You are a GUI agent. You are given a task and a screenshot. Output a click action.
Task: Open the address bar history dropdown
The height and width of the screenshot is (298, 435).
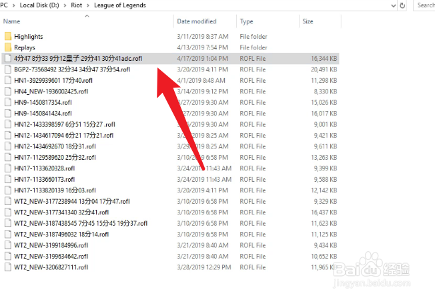[394, 5]
